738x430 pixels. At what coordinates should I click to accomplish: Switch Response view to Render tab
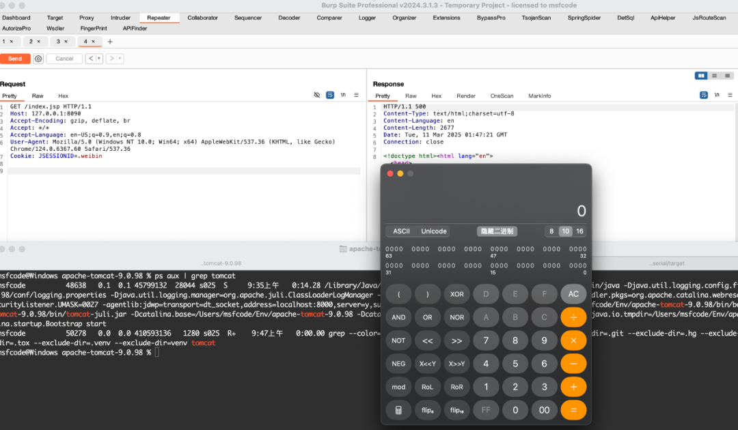(x=466, y=96)
